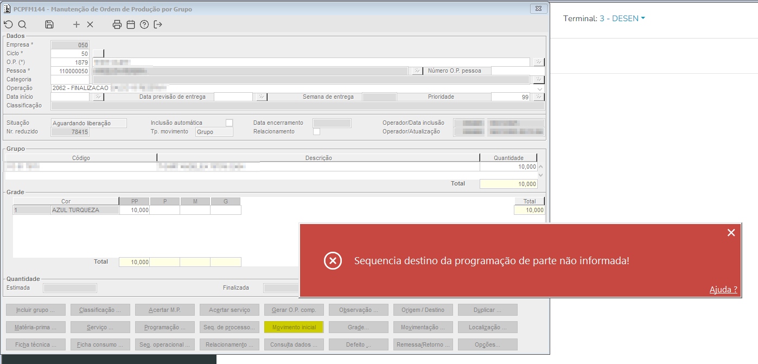This screenshot has width=758, height=364.
Task: Click the PP size cell showing 10,000
Action: (135, 210)
